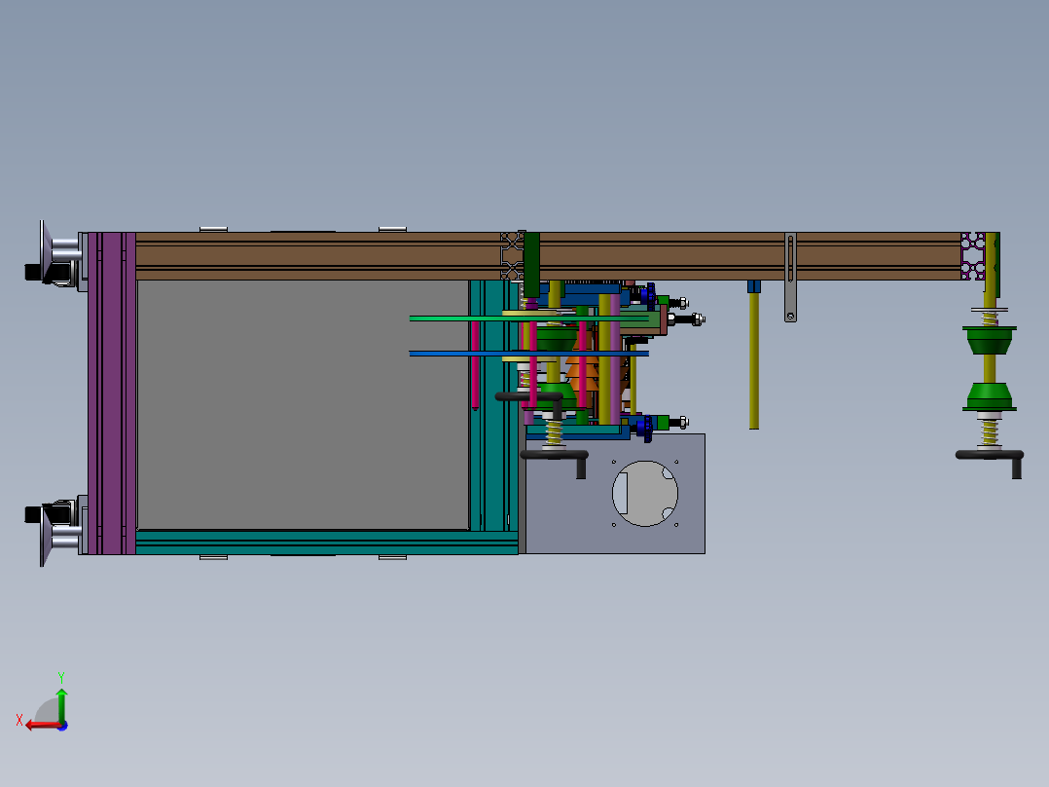The image size is (1049, 787).
Task: Select the long brown aluminum beam
Action: tap(548, 256)
